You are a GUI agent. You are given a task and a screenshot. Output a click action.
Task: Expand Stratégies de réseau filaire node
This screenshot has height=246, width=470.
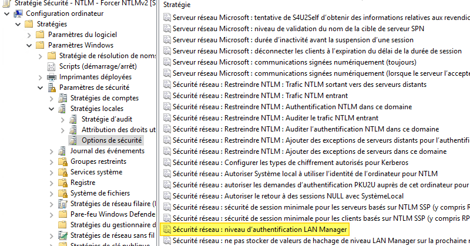(x=51, y=204)
